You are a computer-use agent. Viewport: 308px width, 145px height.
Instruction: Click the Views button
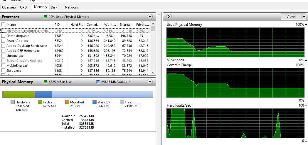pos(291,17)
